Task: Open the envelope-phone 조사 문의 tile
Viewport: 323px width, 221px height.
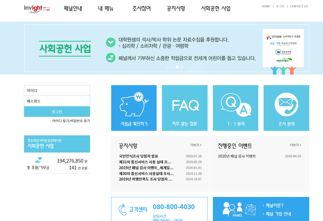Action: (286, 108)
